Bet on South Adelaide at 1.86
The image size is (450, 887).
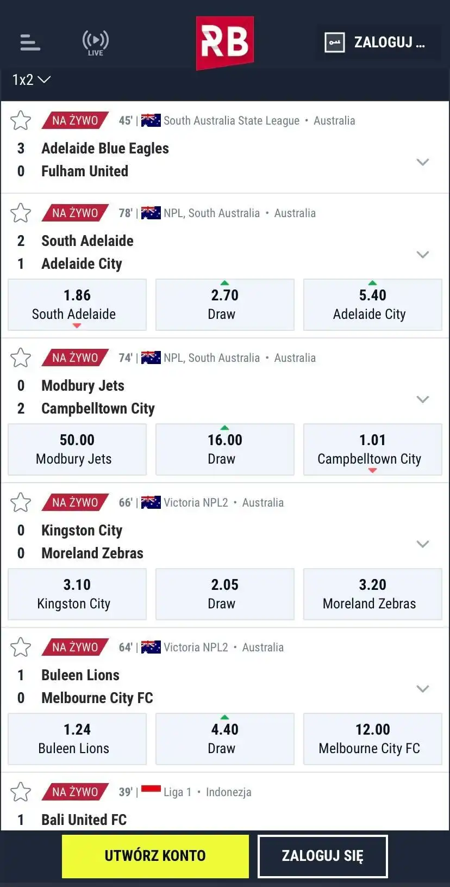click(x=77, y=305)
